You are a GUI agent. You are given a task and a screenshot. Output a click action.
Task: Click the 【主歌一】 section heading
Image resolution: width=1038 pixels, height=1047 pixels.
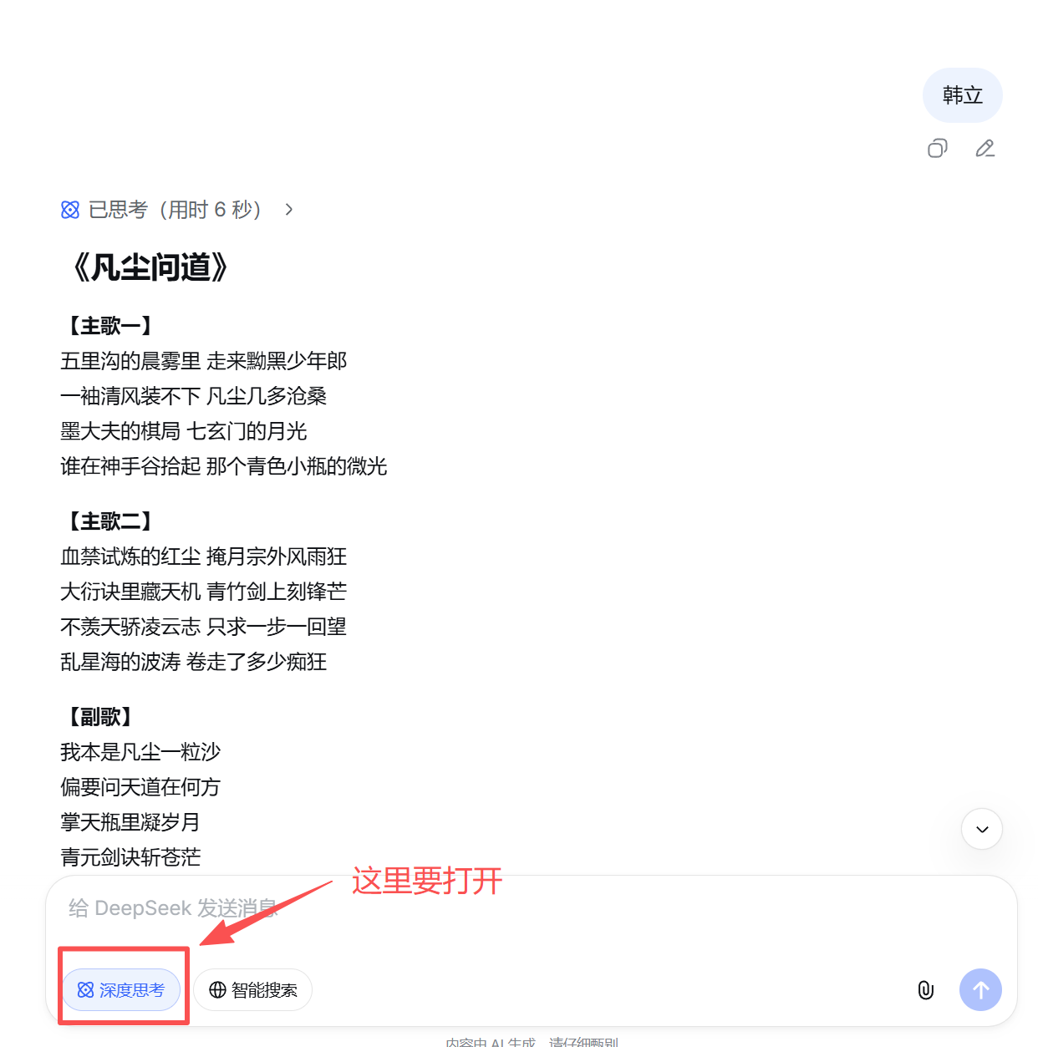pyautogui.click(x=105, y=326)
